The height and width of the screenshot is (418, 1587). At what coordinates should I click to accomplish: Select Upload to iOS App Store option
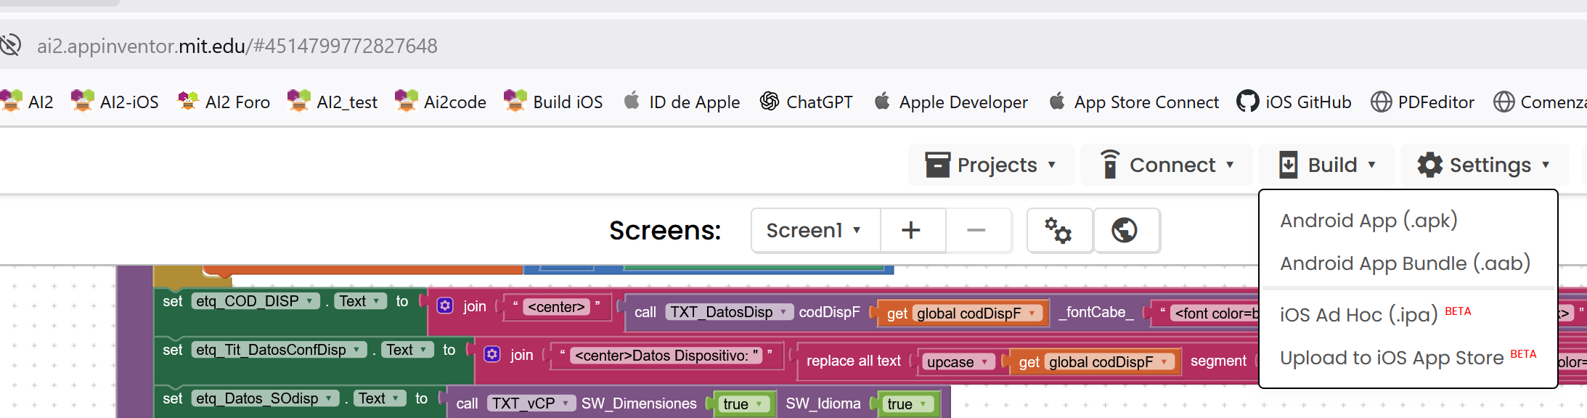1391,358
